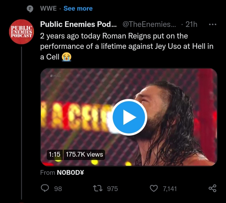Click the @TheEnemies handle
226x203 pixels.
point(149,25)
